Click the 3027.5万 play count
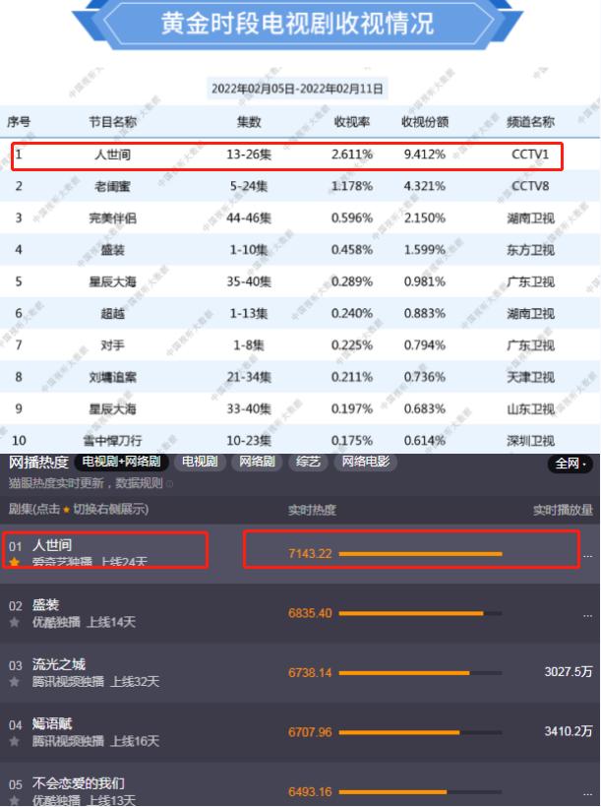 569,671
